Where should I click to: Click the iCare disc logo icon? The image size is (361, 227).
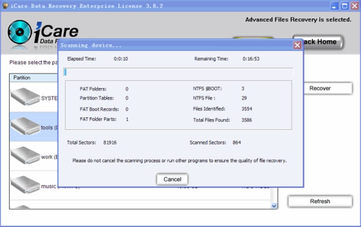(19, 32)
